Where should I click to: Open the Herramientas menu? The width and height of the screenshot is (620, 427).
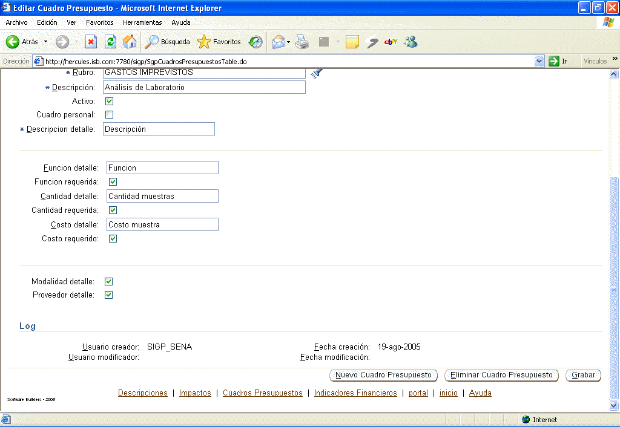pos(142,22)
